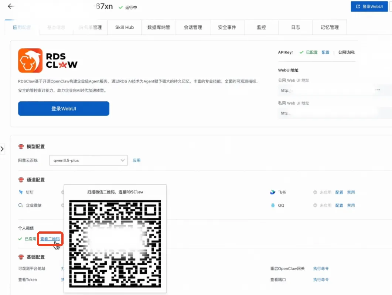Screen dimensions: 392x295
Task: Click the 运行中 status checkmark
Action: [120, 7]
